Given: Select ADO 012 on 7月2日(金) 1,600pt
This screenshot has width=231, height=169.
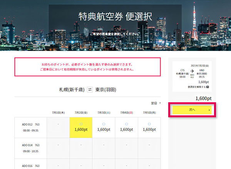Looking at the screenshot, I should click(81, 128).
